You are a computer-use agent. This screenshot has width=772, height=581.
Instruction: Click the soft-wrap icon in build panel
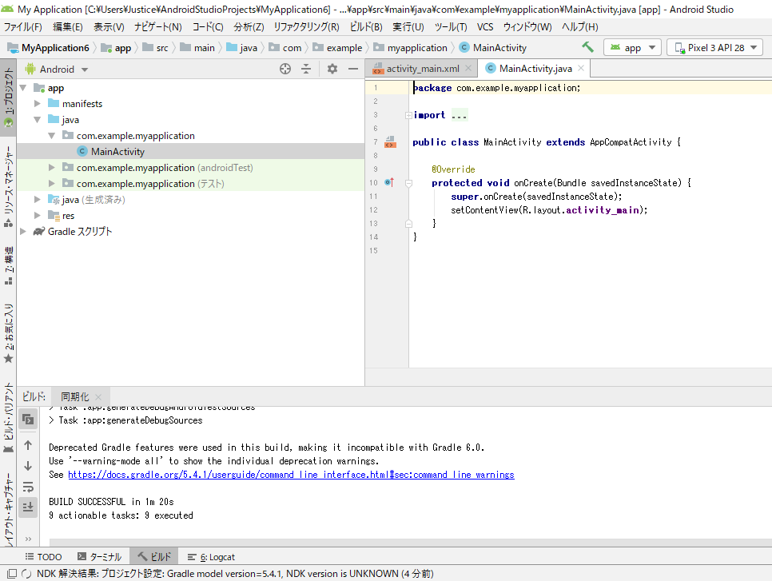click(x=28, y=487)
